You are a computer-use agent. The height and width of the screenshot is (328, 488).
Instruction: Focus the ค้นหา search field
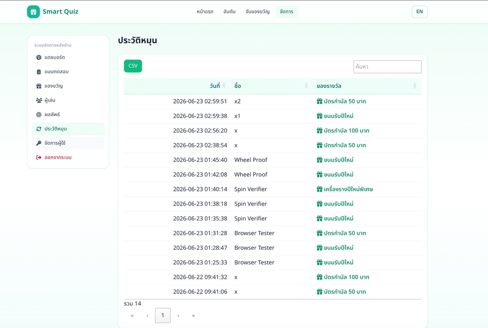(x=387, y=67)
